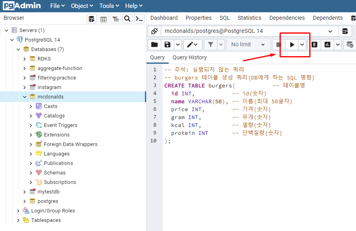356x231 pixels.
Task: Select the Query editor tab
Action: click(x=157, y=58)
